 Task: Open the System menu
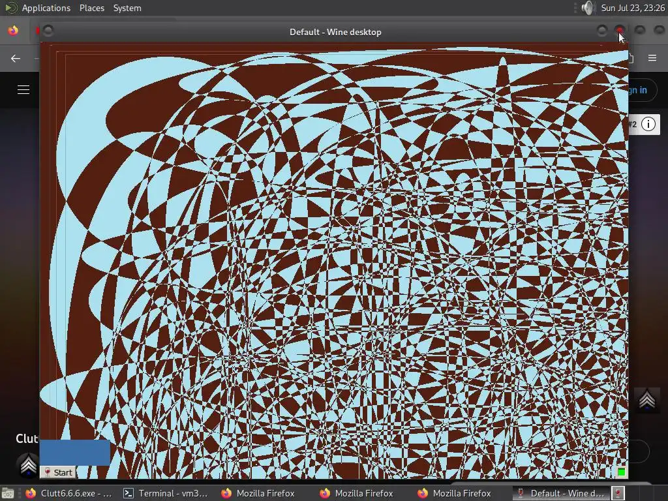coord(127,8)
